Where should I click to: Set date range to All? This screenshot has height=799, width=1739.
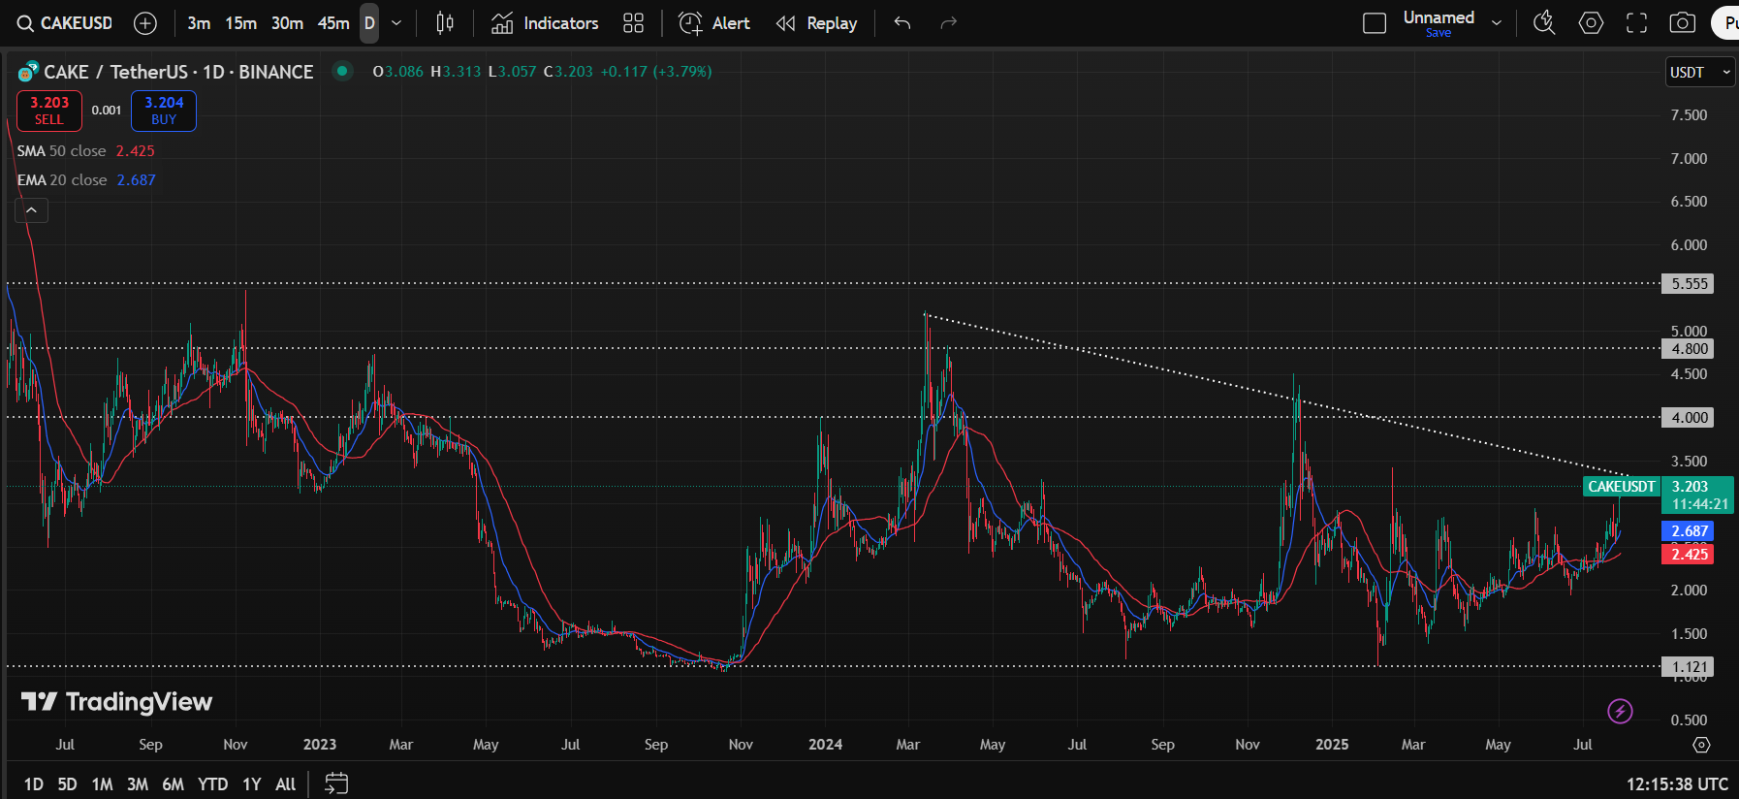pyautogui.click(x=285, y=784)
